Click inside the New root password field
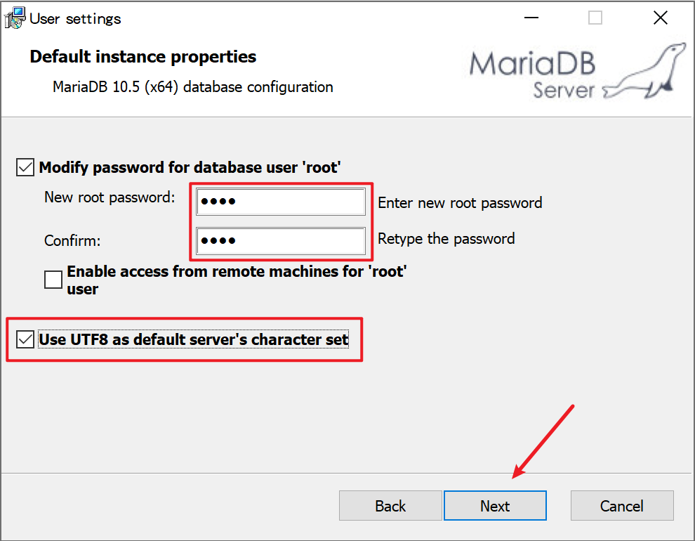The height and width of the screenshot is (541, 695). (x=281, y=202)
